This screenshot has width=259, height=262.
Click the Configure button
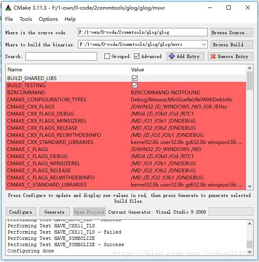click(21, 212)
